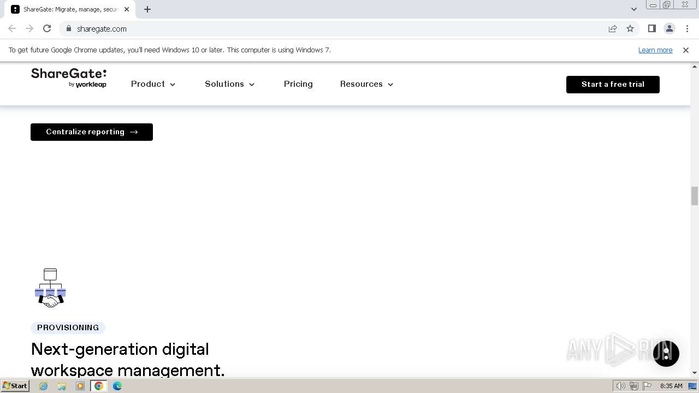Click the scrollbar down arrow
Image resolution: width=699 pixels, height=393 pixels.
tap(695, 373)
